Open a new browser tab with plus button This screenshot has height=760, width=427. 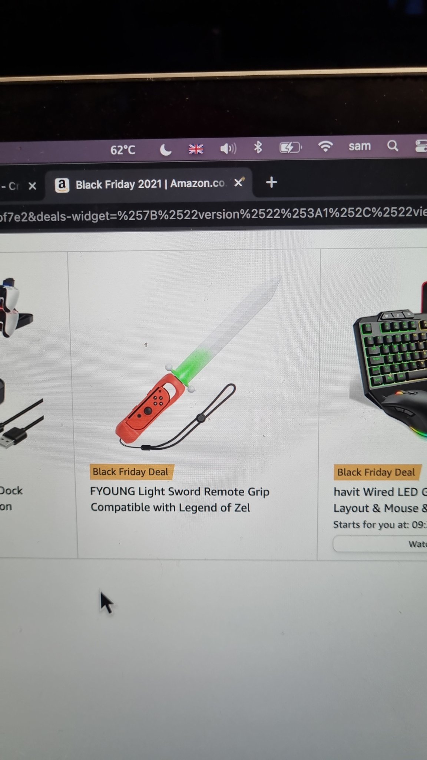271,182
